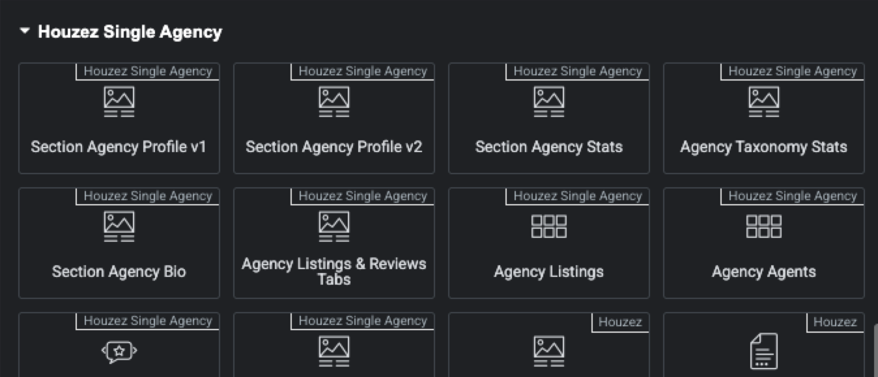
Task: Choose the Section Agency Stats widget icon
Action: 549,102
